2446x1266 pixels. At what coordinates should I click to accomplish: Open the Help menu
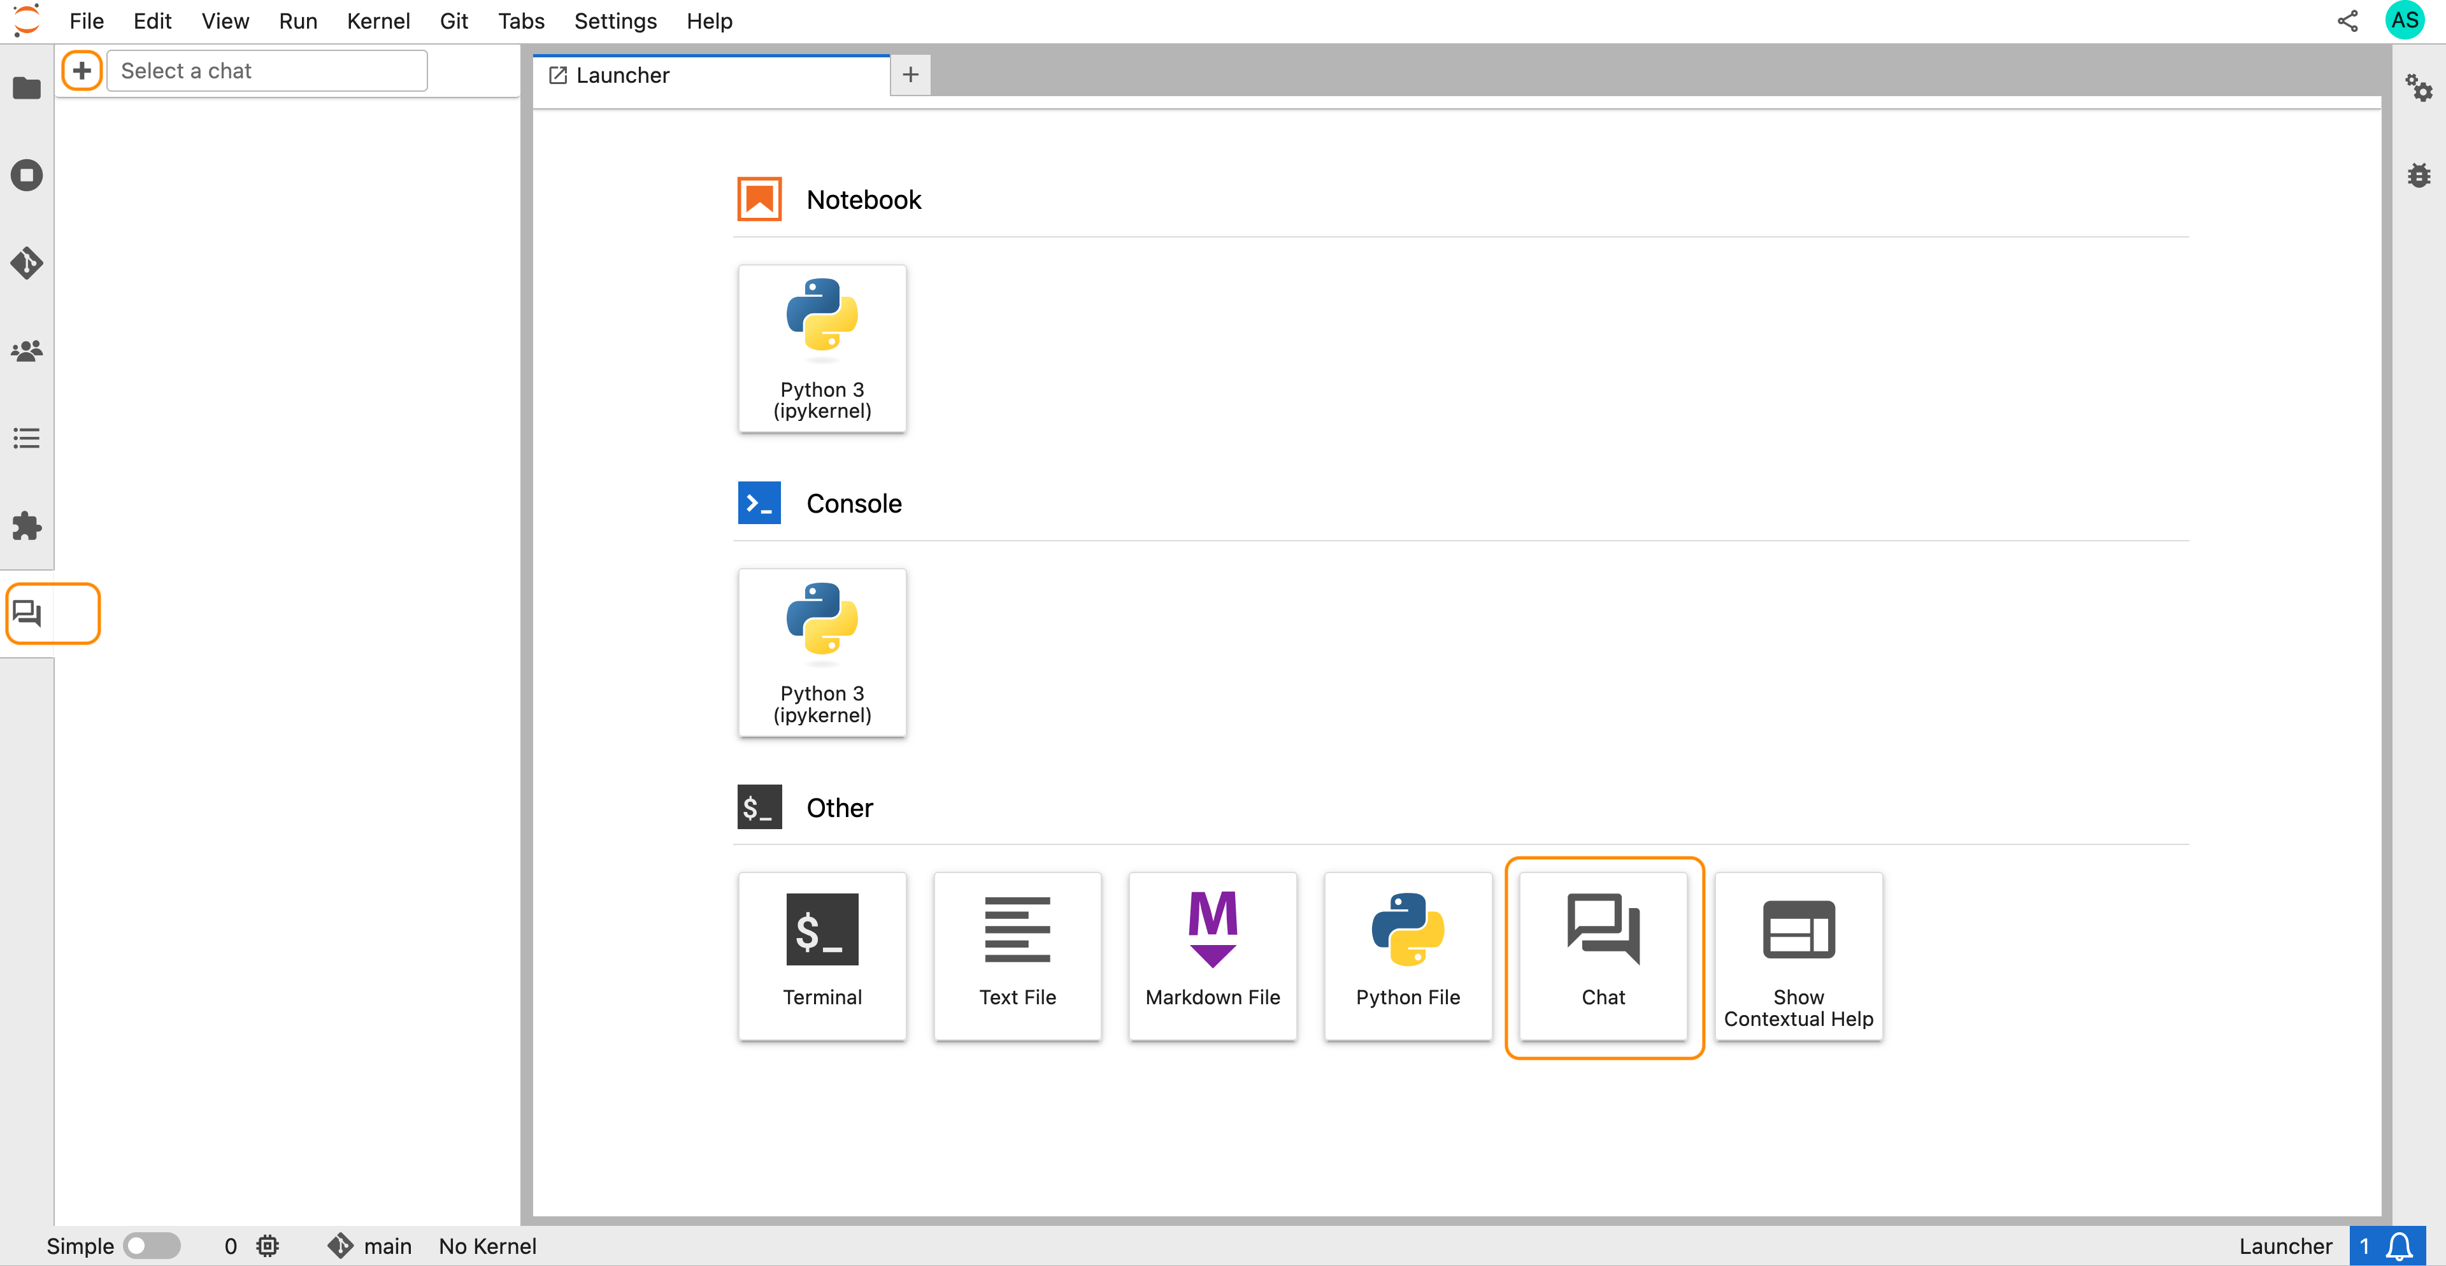pos(710,21)
